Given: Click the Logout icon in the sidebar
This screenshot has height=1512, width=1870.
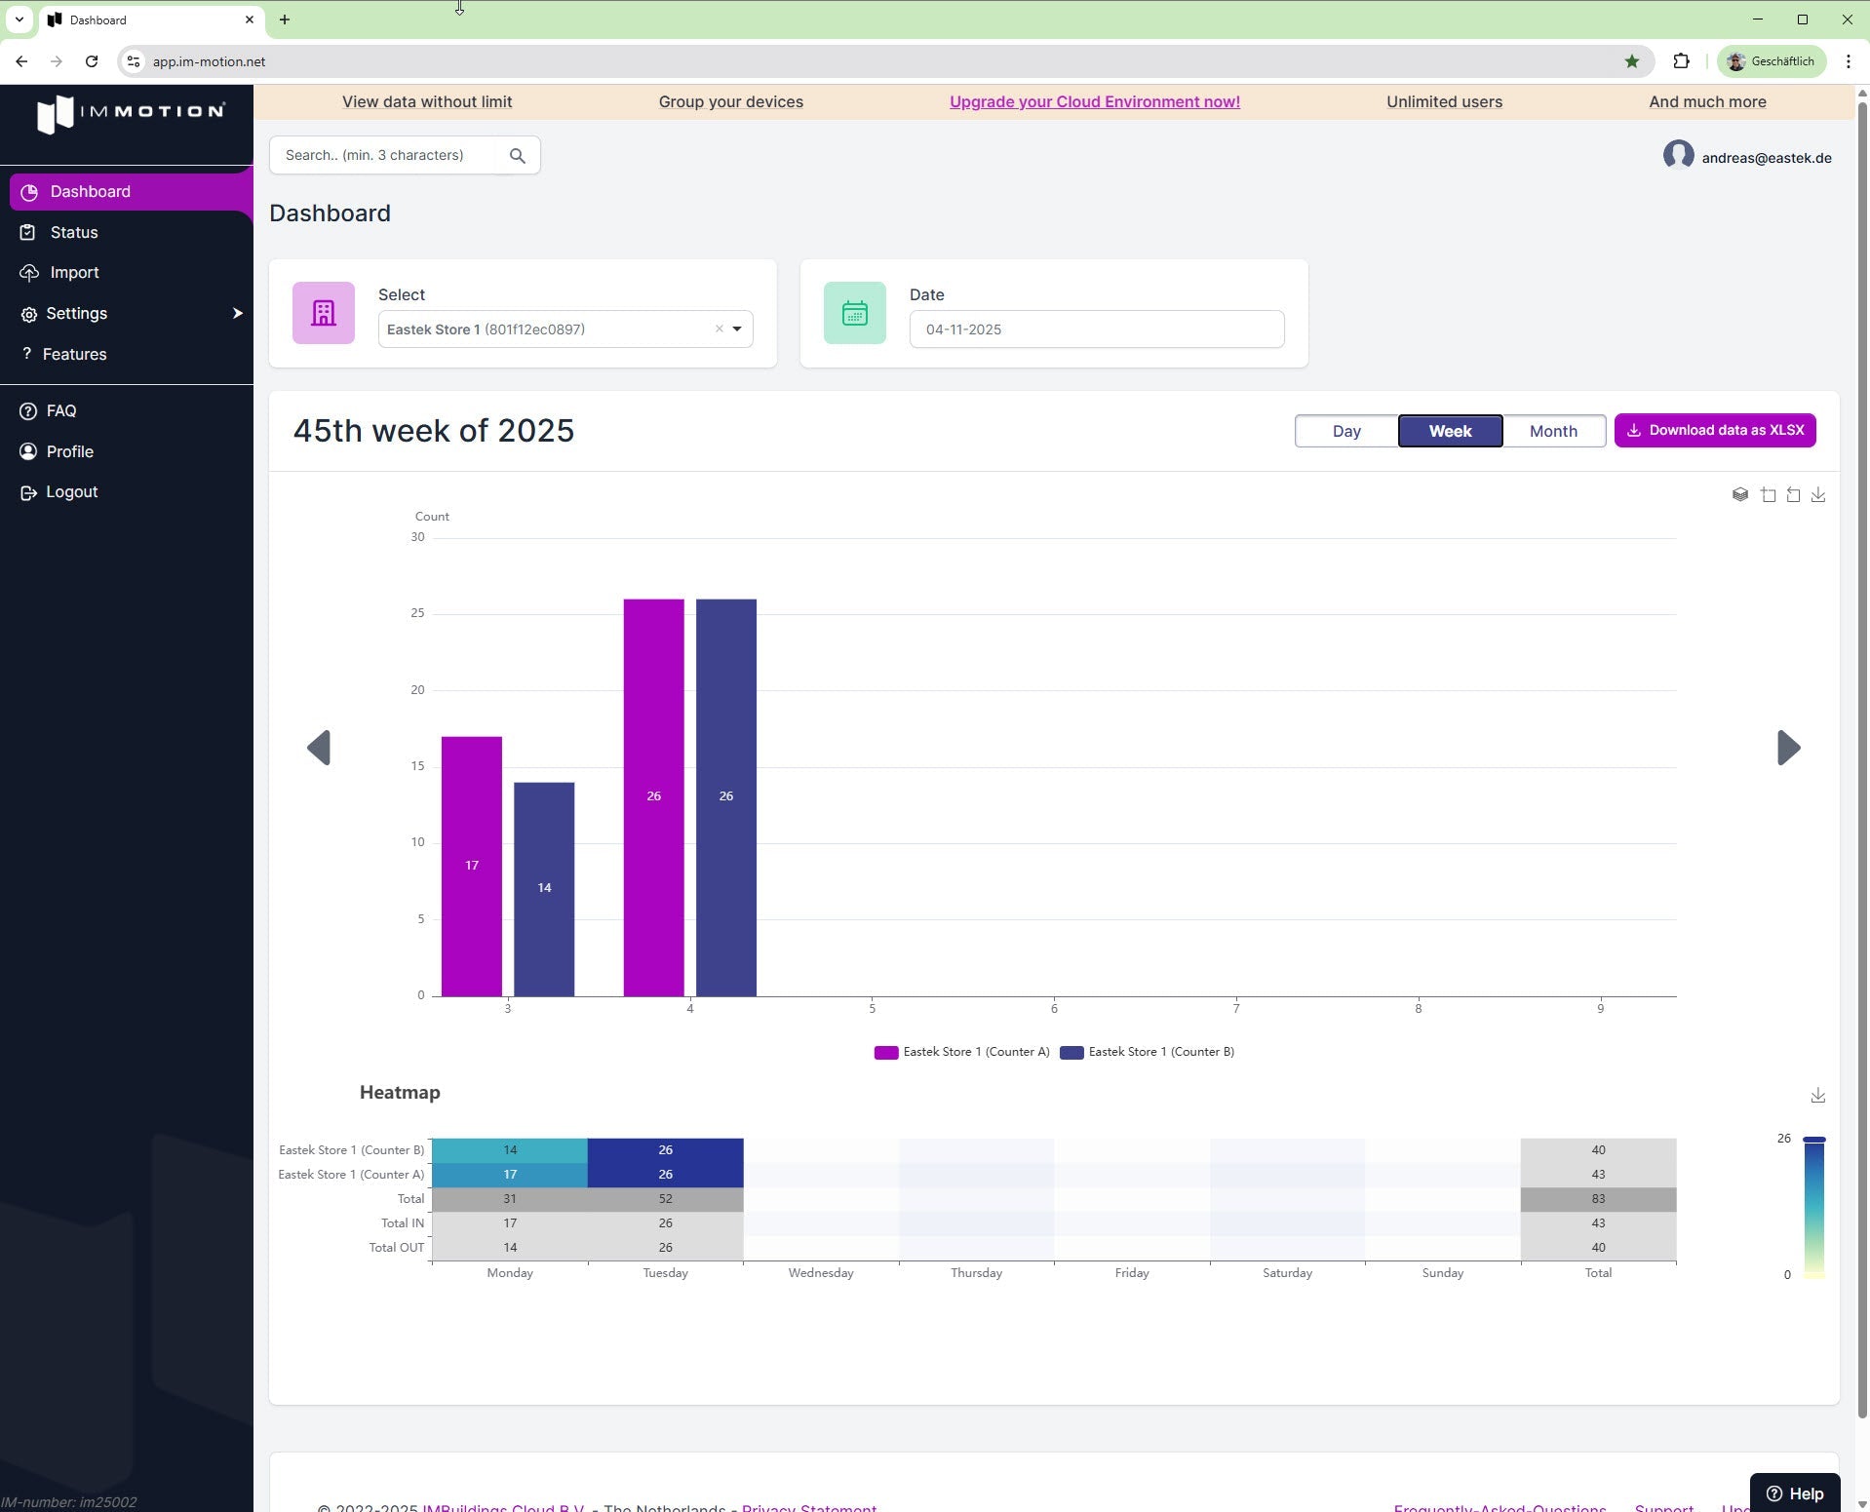Looking at the screenshot, I should [x=29, y=492].
